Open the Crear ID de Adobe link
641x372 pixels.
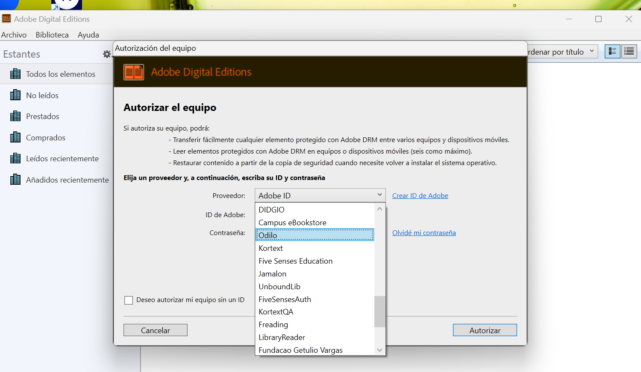pyautogui.click(x=420, y=195)
